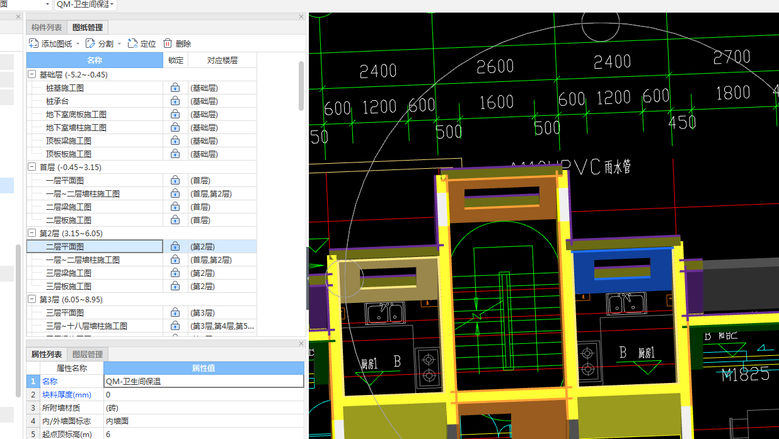The image size is (779, 439).
Task: Click the 对应楼层 column header
Action: [x=222, y=60]
